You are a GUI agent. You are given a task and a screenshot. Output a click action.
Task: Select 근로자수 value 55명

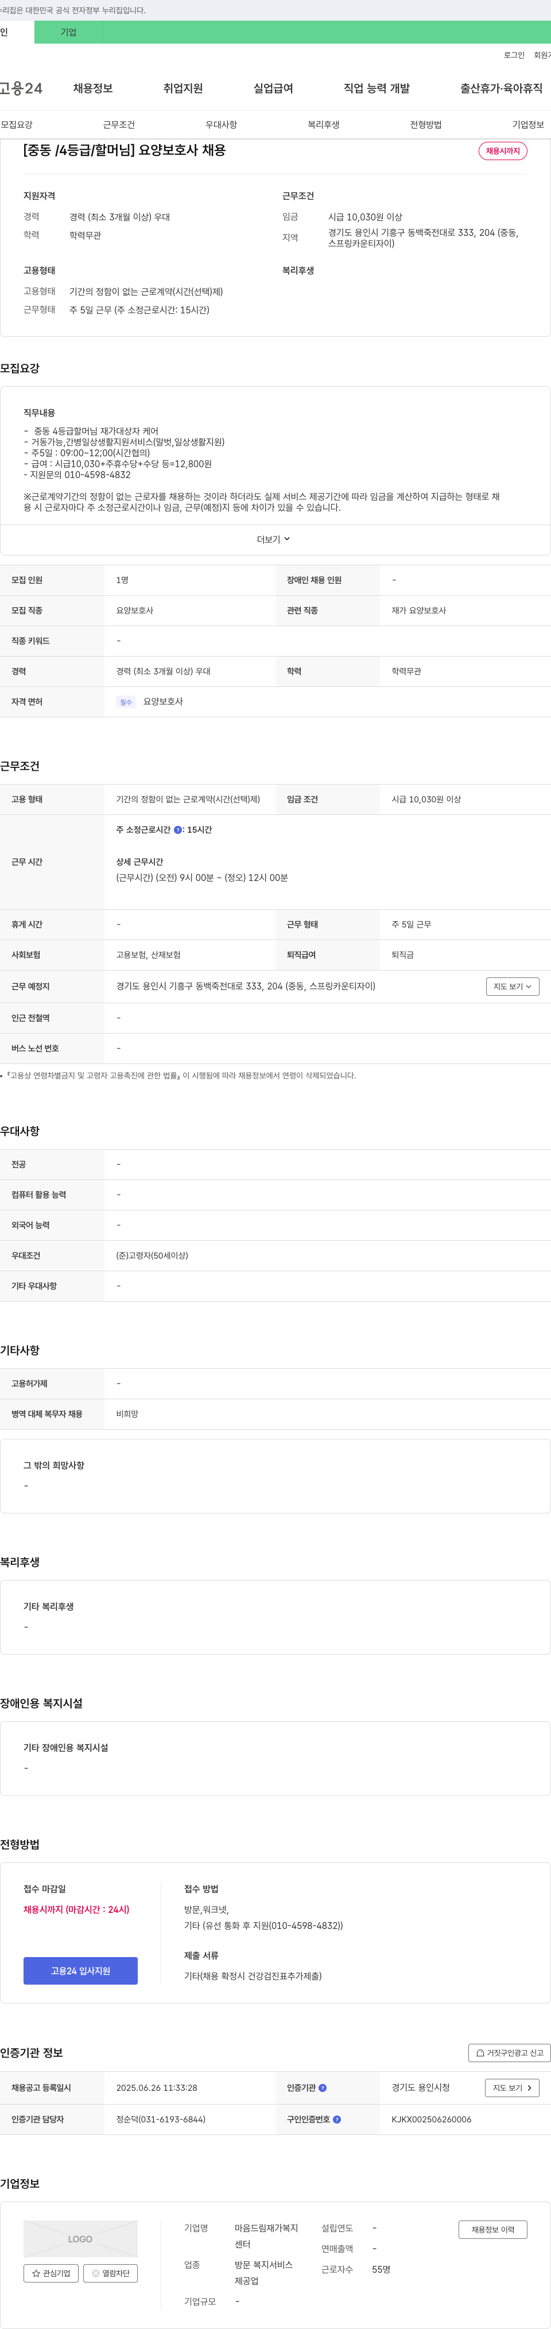pyautogui.click(x=381, y=2269)
